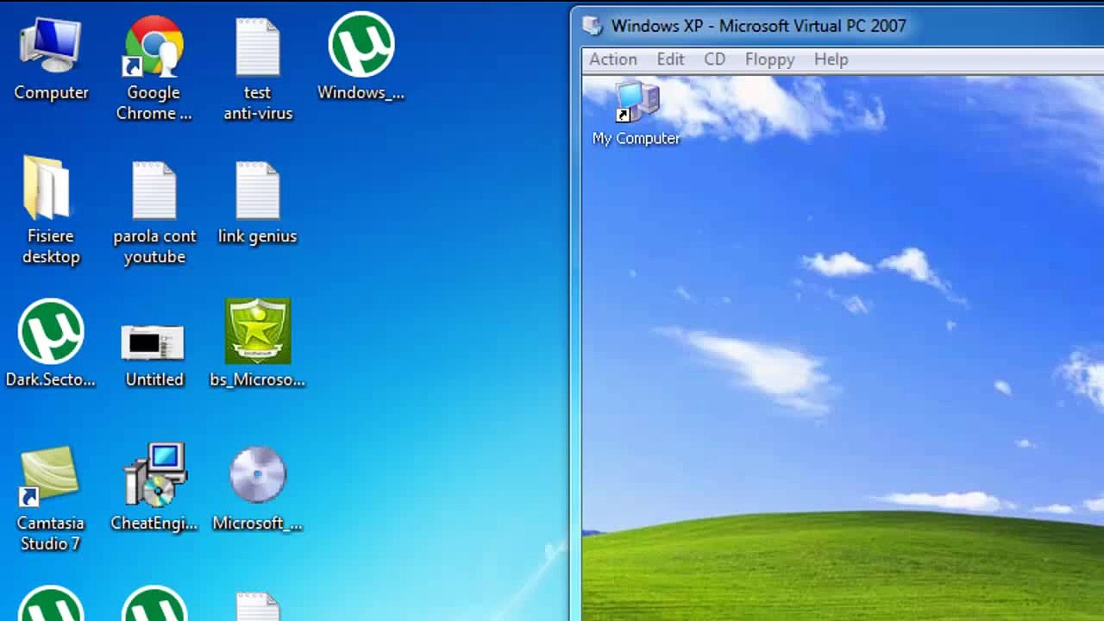Screen dimensions: 1104x621
Task: Click the Virtual PC title bar icon
Action: click(x=592, y=25)
